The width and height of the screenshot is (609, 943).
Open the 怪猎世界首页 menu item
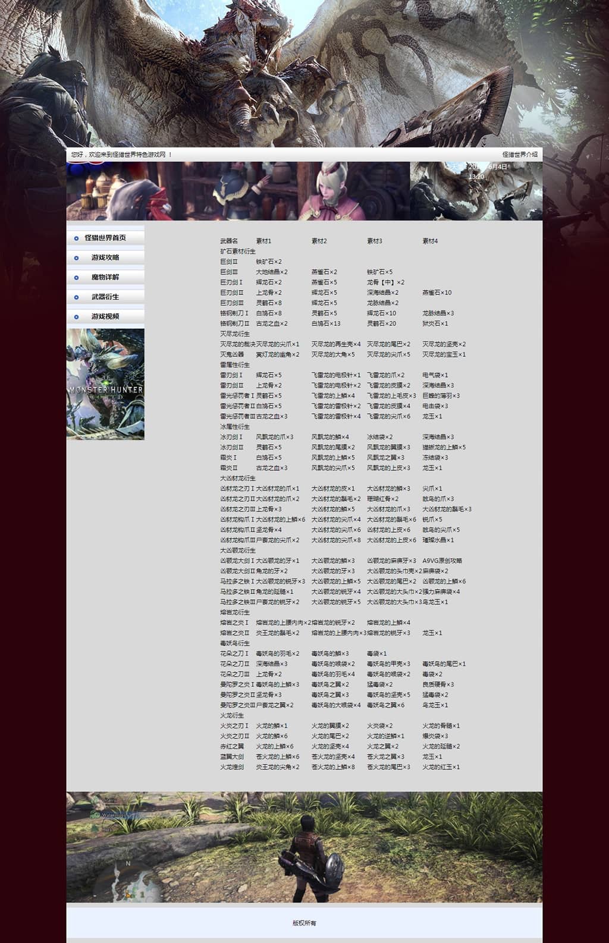[105, 238]
